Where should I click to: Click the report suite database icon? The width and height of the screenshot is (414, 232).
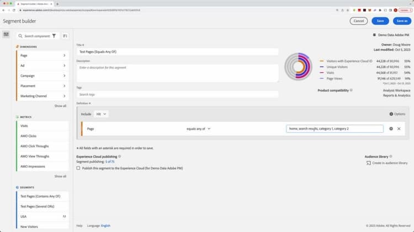[374, 35]
